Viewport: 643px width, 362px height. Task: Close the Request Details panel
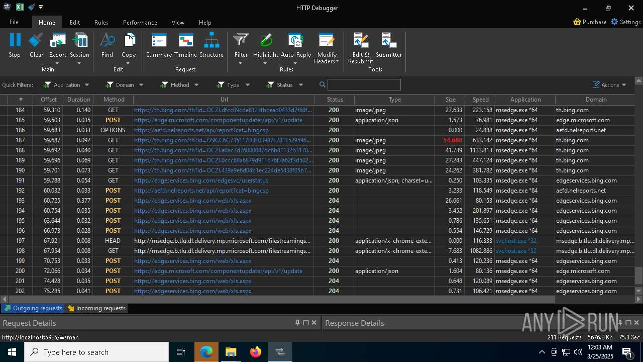point(314,323)
